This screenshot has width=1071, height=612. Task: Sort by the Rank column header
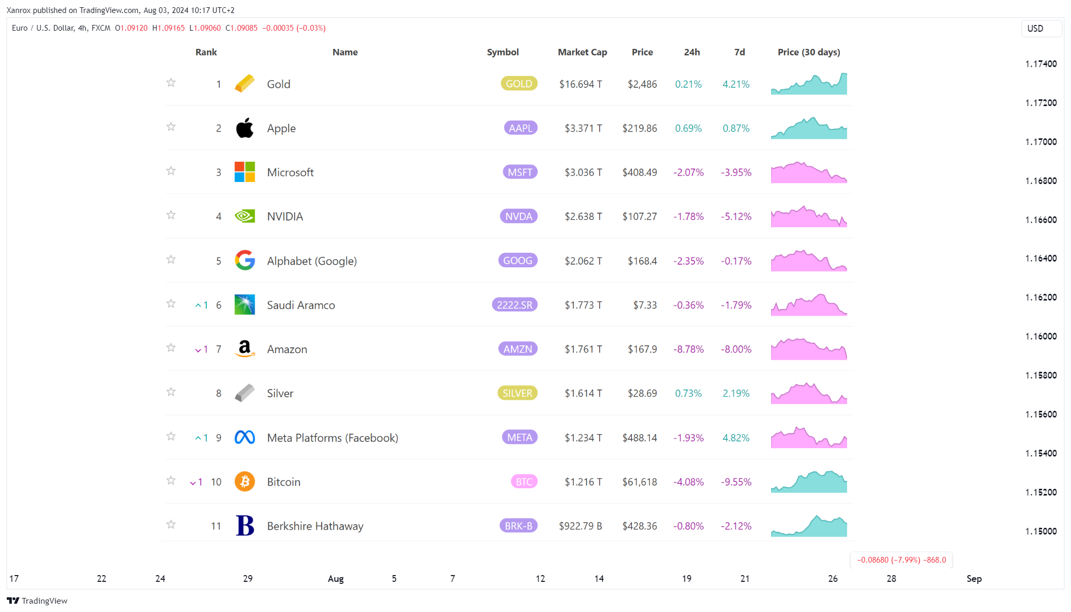point(206,52)
